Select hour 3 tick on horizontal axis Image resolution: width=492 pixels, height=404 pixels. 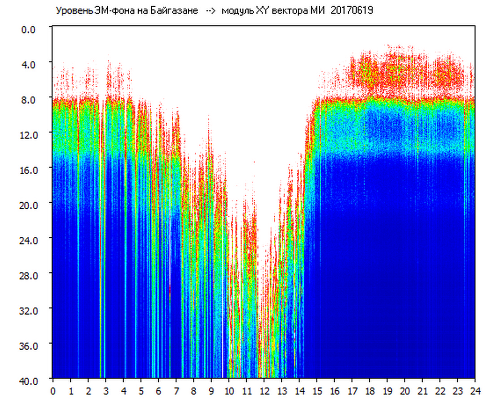coord(106,391)
